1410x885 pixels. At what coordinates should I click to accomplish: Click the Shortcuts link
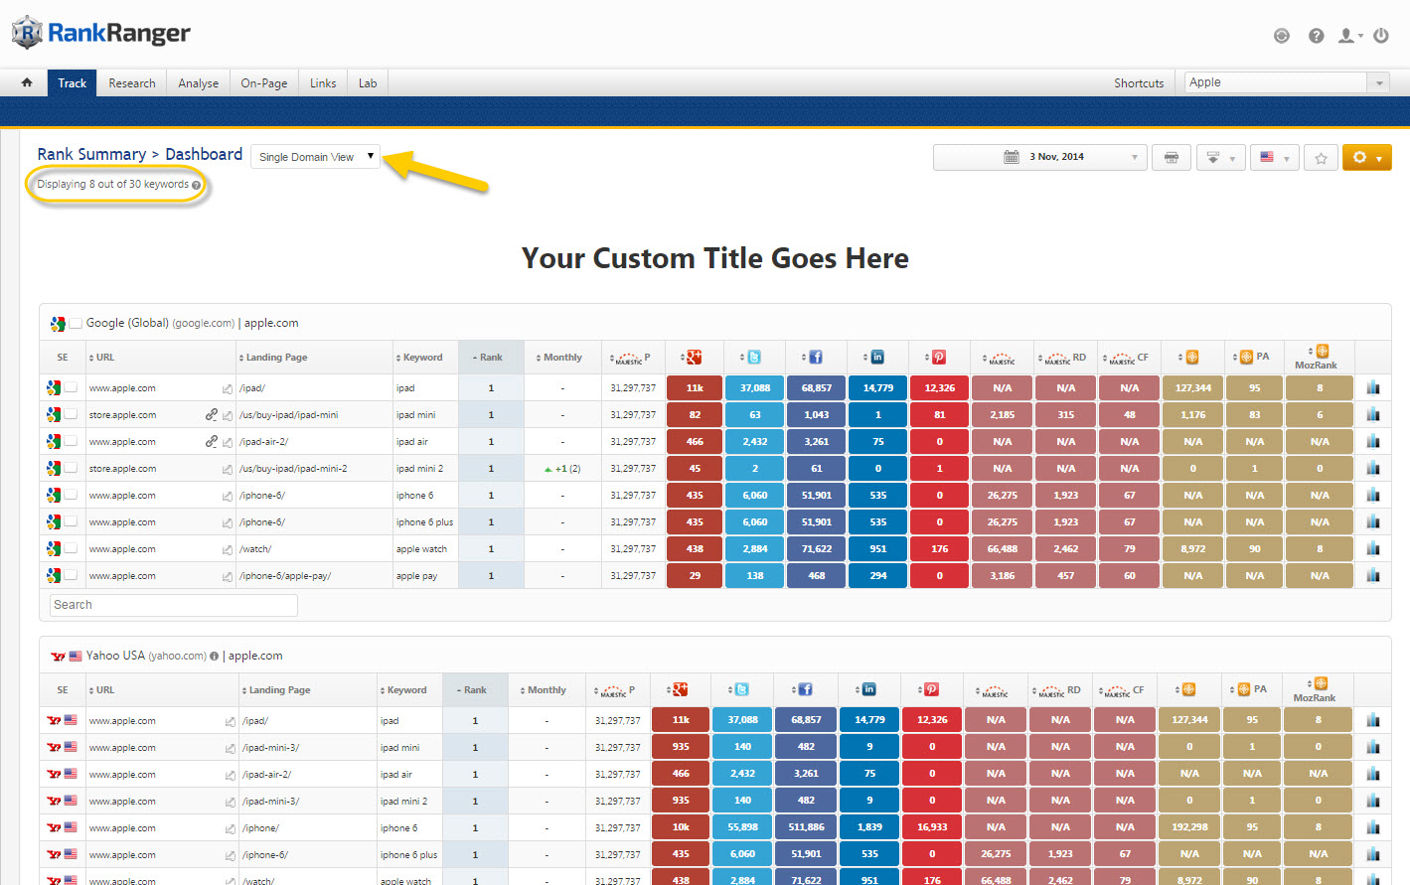(x=1138, y=83)
